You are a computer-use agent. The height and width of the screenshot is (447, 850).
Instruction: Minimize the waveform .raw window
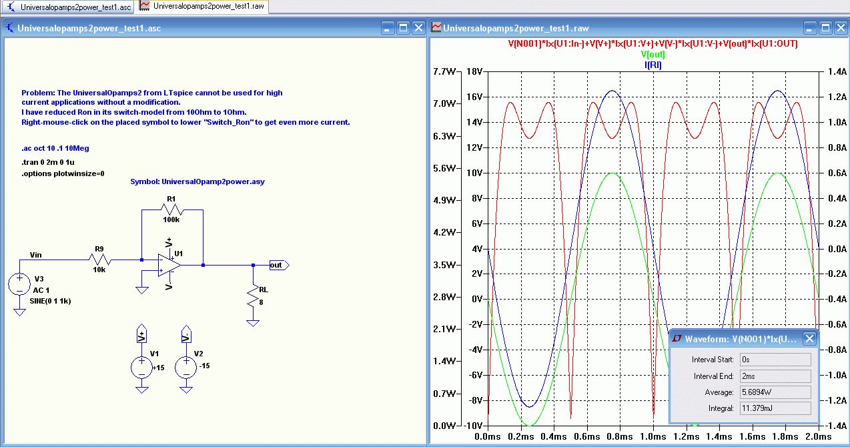click(x=810, y=28)
